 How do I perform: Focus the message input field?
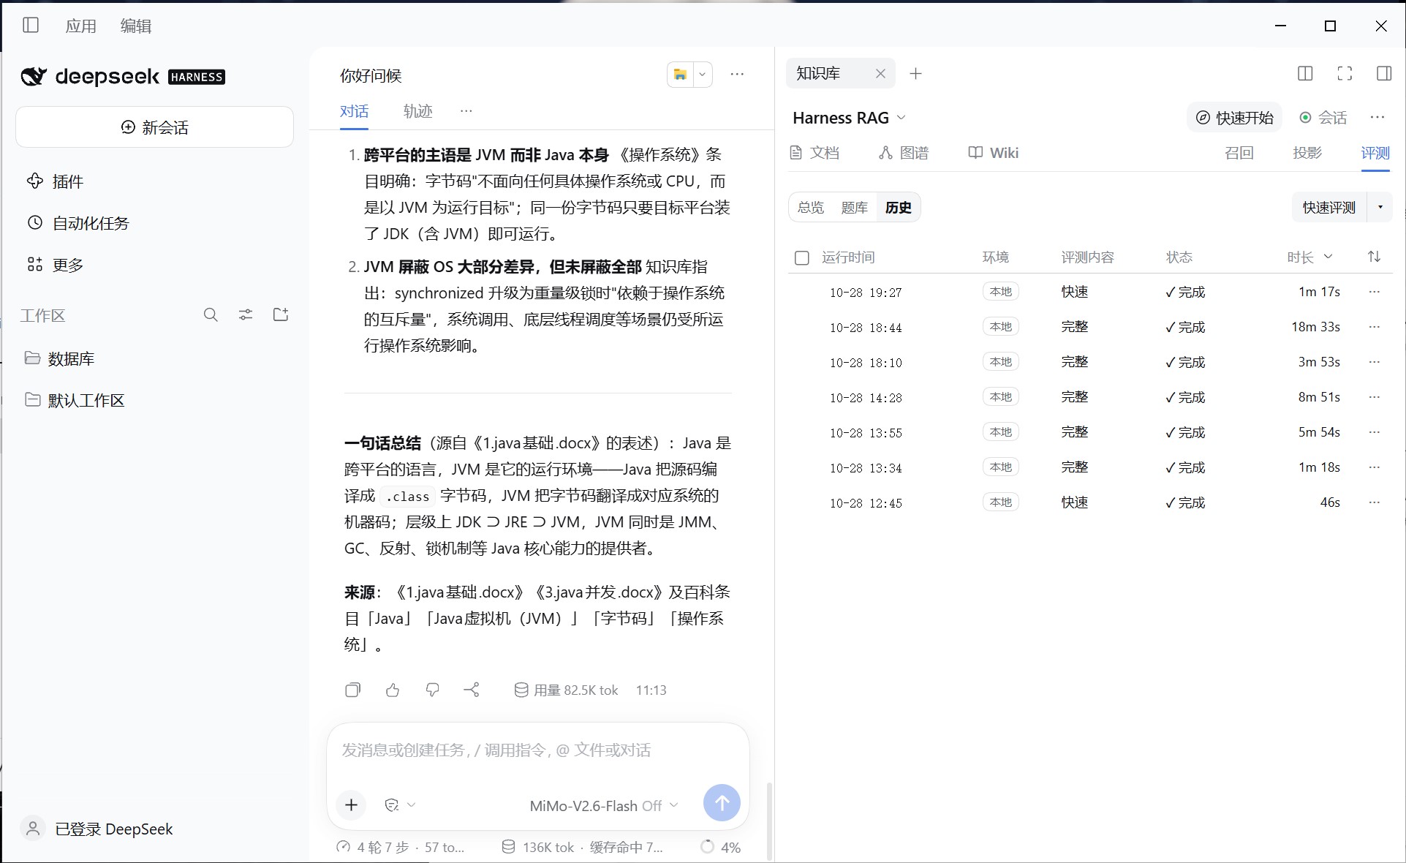[x=538, y=750]
